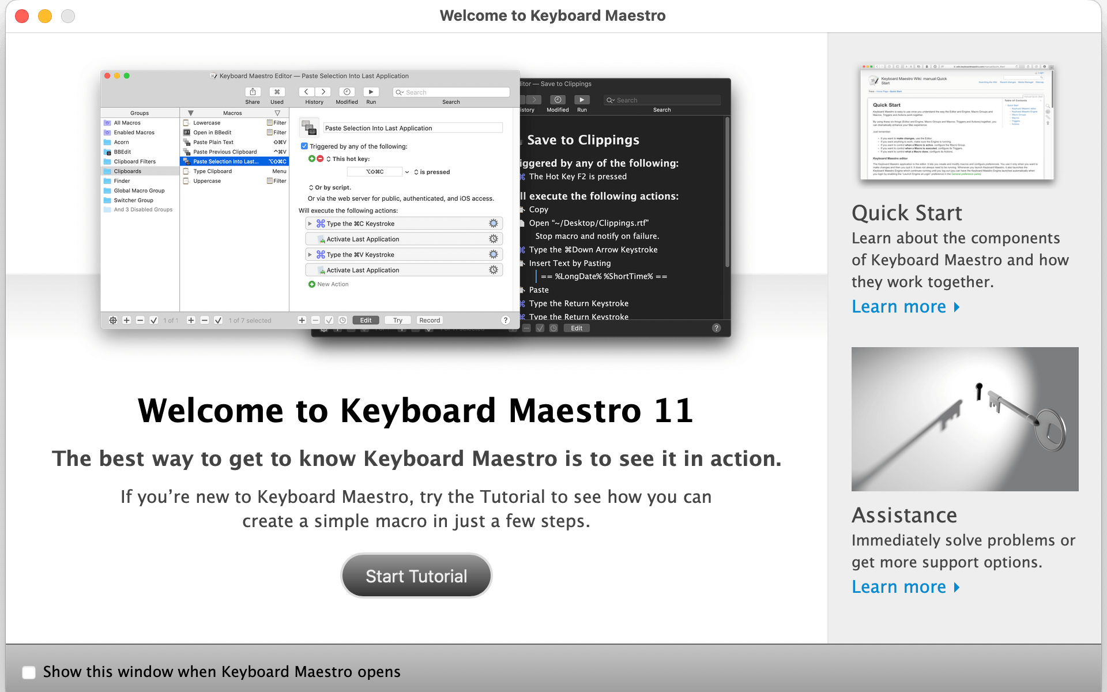Select the Finder group in Groups list
The height and width of the screenshot is (692, 1107).
(x=140, y=181)
